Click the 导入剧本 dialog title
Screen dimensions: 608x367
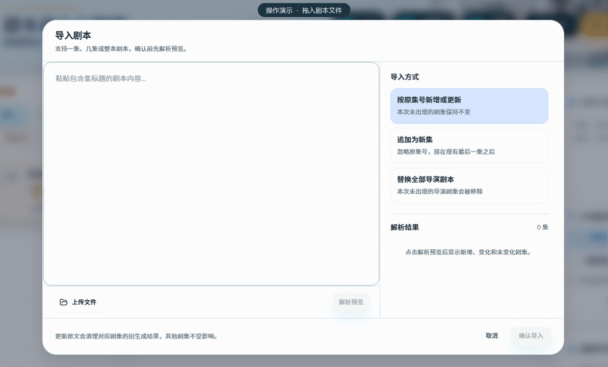[73, 35]
